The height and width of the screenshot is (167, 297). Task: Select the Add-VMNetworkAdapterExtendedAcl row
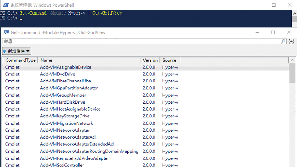coord(146,144)
